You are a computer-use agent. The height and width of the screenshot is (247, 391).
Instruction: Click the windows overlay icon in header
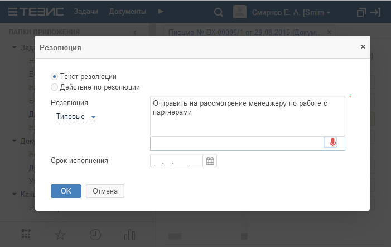click(x=361, y=12)
